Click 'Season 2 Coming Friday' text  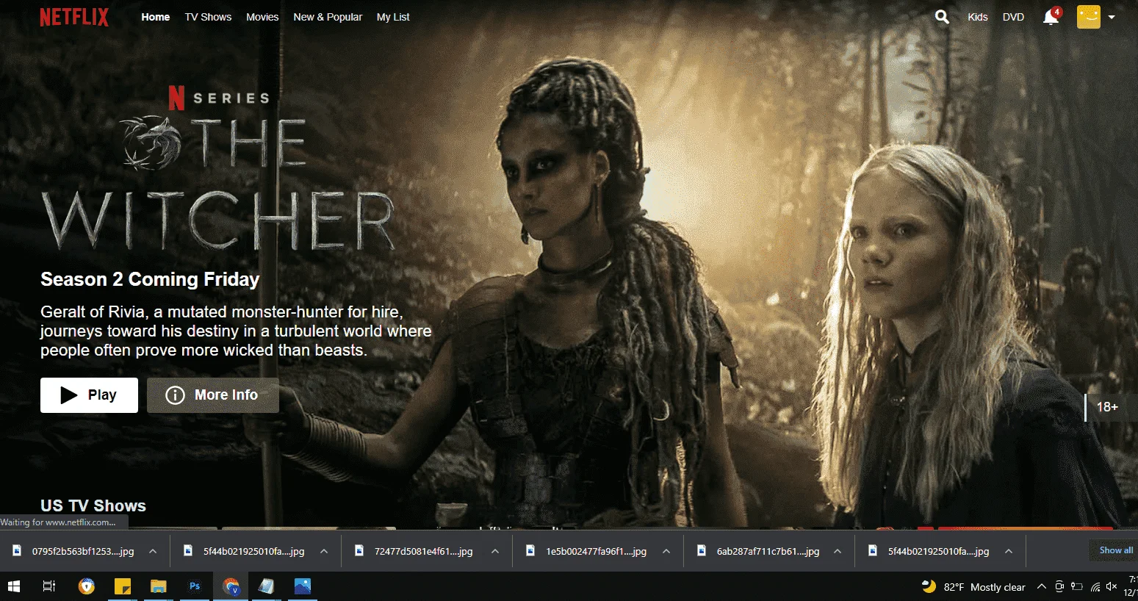click(x=150, y=279)
